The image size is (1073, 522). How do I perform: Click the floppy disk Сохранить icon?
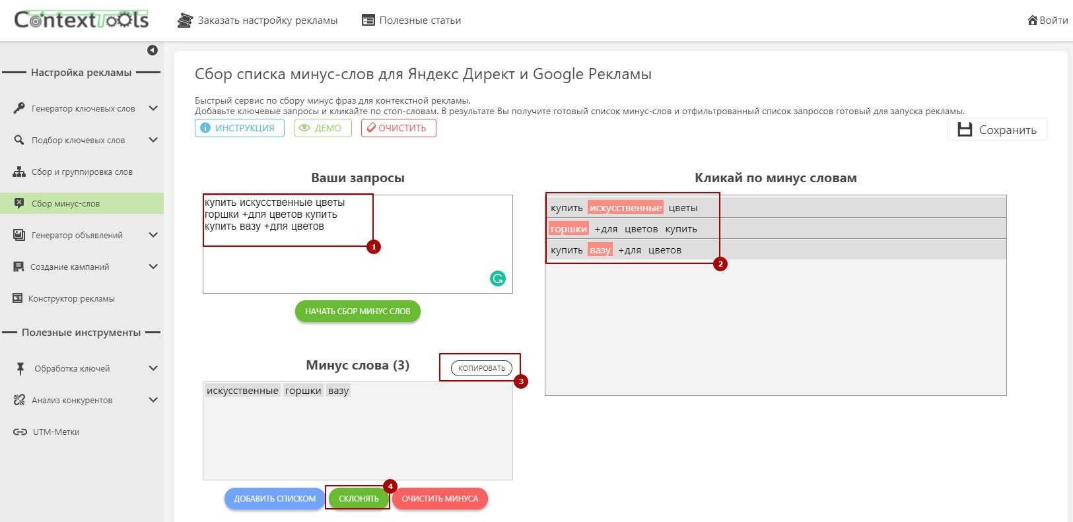965,129
